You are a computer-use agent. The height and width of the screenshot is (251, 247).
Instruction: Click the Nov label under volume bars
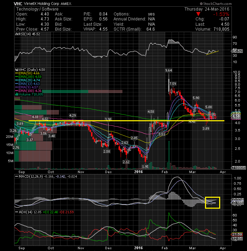click(81, 172)
